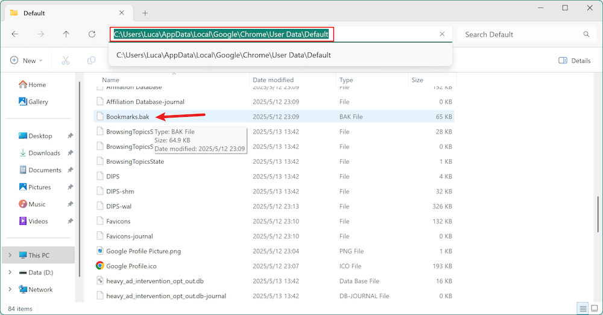This screenshot has height=315, width=603.
Task: Go up one folder level
Action: pyautogui.click(x=66, y=34)
